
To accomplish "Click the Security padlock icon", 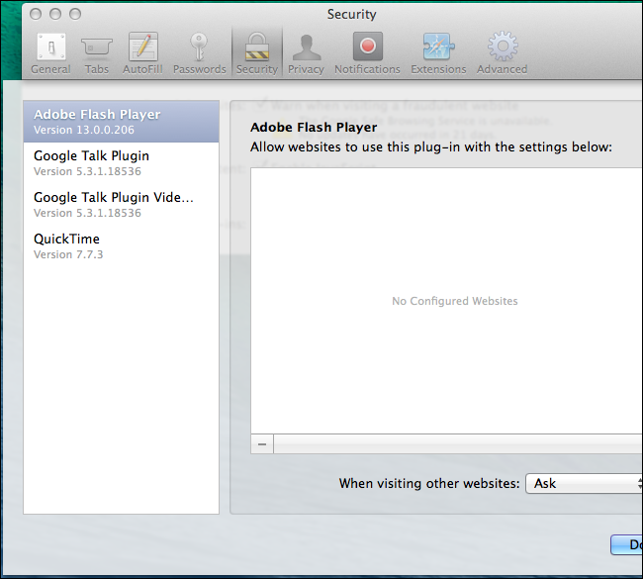I will click(x=257, y=53).
